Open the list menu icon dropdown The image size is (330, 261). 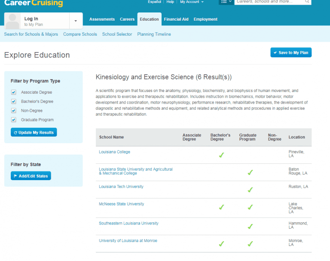pyautogui.click(x=226, y=2)
